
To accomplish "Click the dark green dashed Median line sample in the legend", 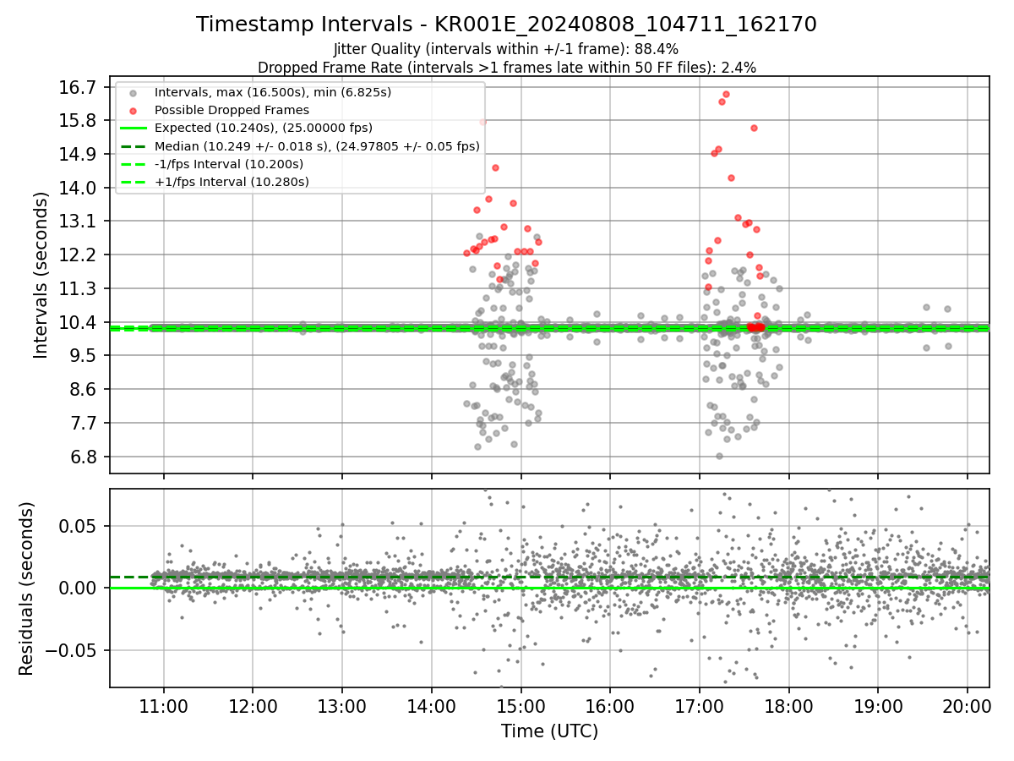I will click(x=133, y=146).
